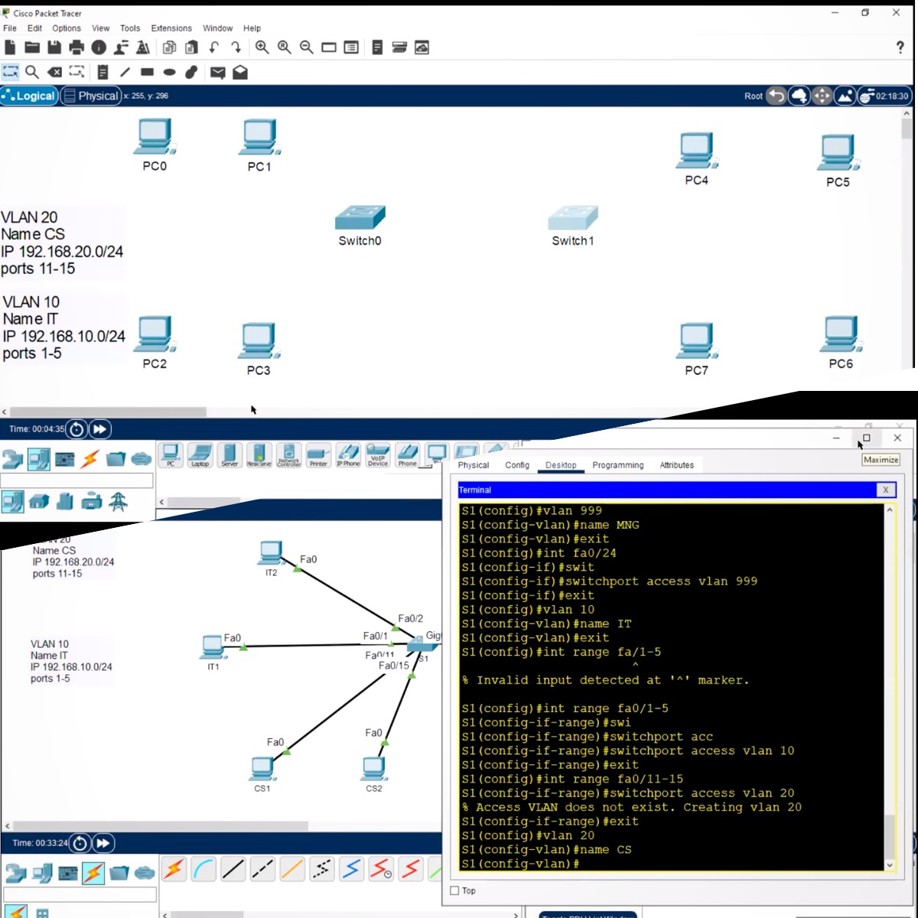
Task: Click the VLAN 20 Name CS note
Action: pos(61,243)
